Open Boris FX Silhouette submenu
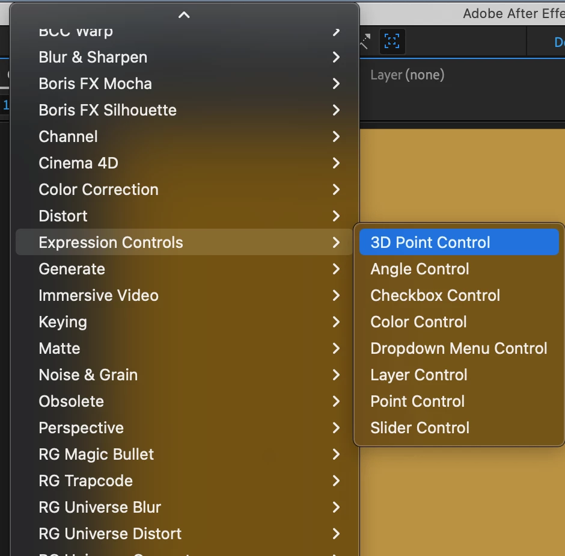Viewport: 565px width, 556px height. tap(184, 110)
